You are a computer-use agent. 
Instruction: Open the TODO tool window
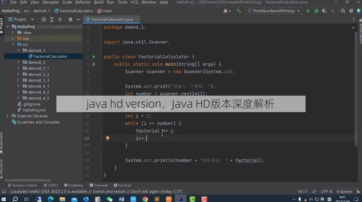pos(51,186)
